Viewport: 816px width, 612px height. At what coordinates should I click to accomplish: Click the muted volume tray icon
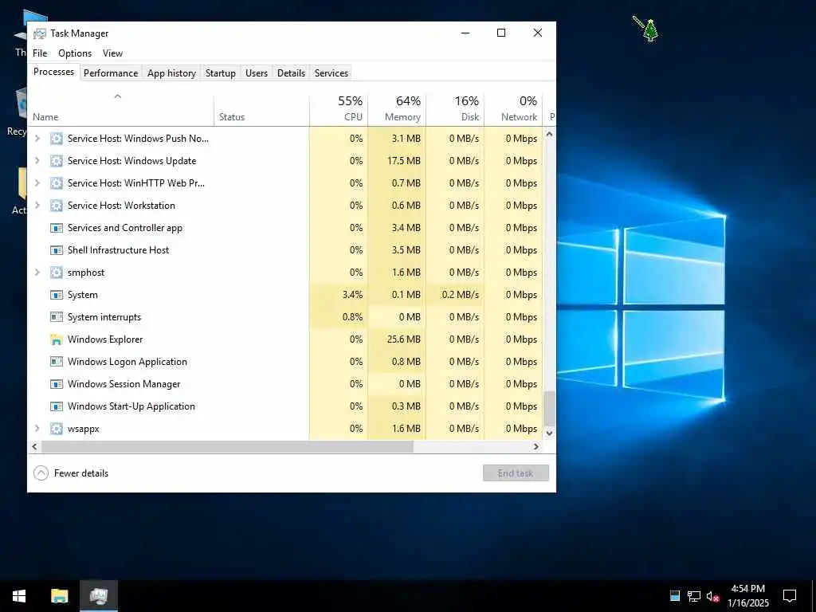coord(712,596)
